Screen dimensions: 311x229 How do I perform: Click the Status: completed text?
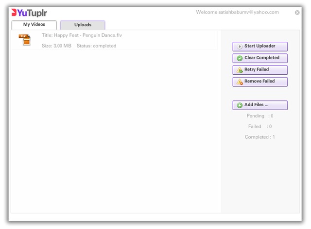pos(96,46)
